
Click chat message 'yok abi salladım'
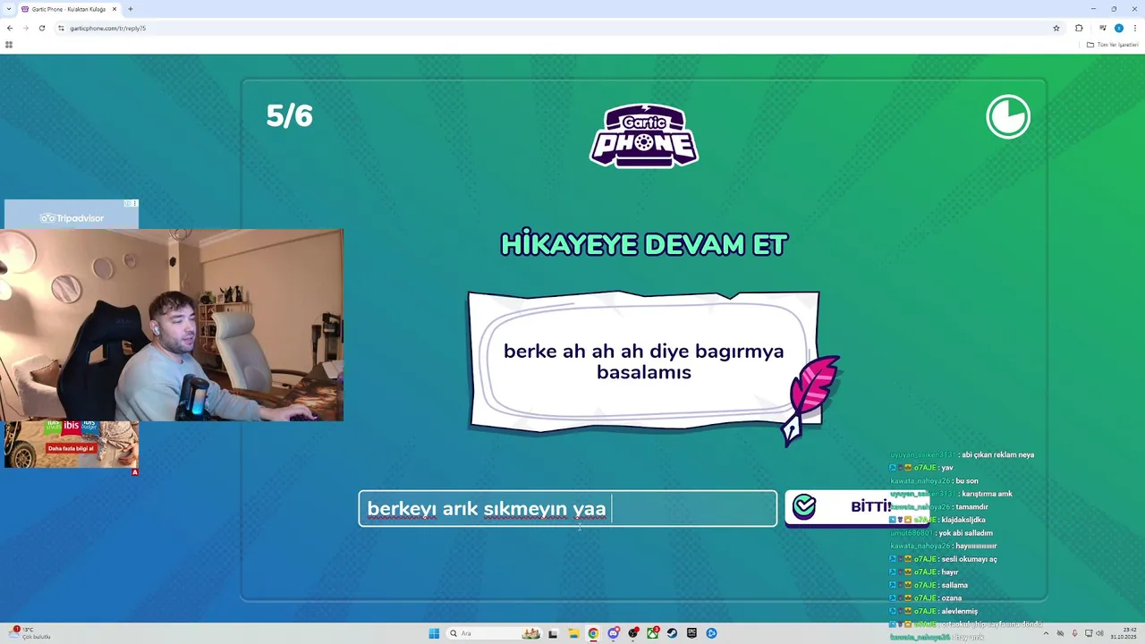965,533
